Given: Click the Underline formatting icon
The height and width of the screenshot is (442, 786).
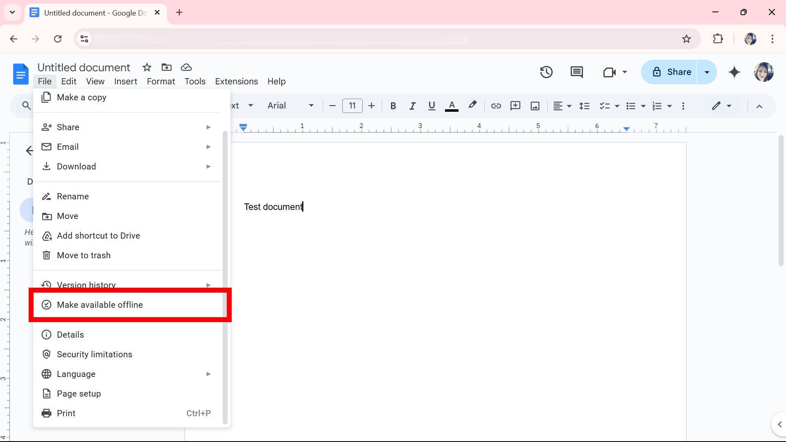Looking at the screenshot, I should 432,105.
